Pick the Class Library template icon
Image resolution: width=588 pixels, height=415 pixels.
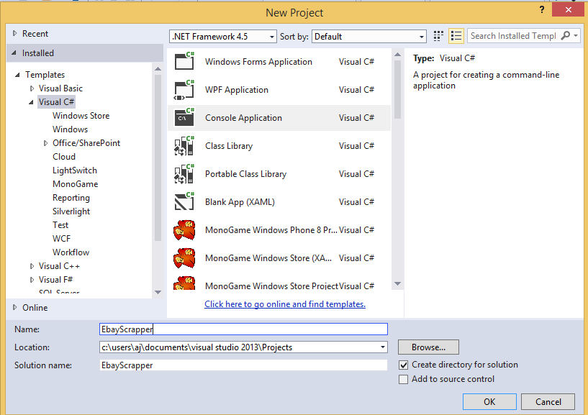184,146
